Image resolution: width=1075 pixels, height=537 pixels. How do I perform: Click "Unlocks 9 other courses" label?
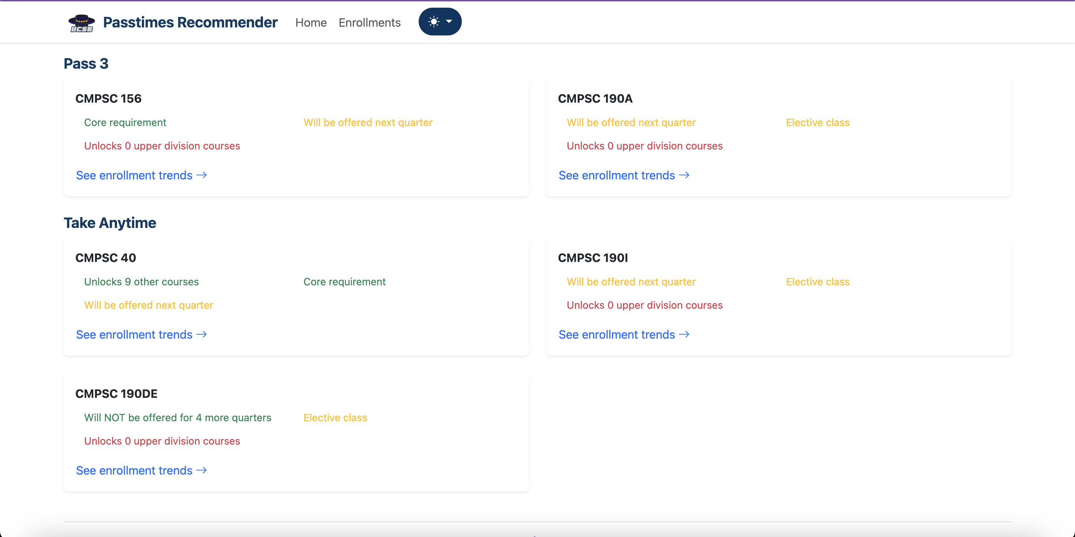point(141,282)
